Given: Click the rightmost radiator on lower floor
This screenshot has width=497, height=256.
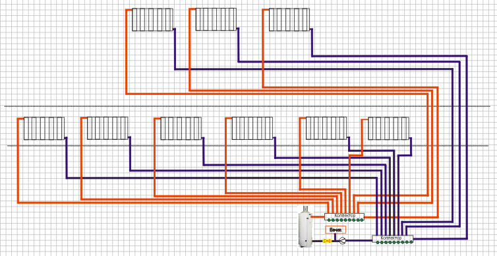Looking at the screenshot, I should pos(388,129).
